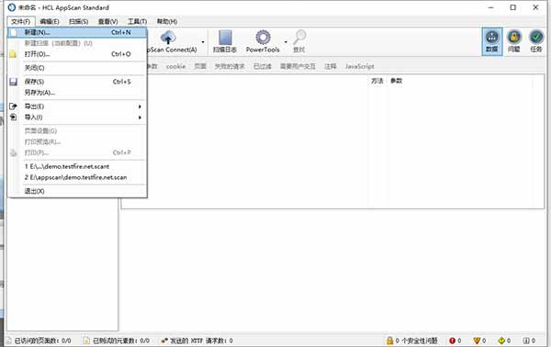551x347 pixels.
Task: Click the red high-severity count icon
Action: [x=452, y=341]
